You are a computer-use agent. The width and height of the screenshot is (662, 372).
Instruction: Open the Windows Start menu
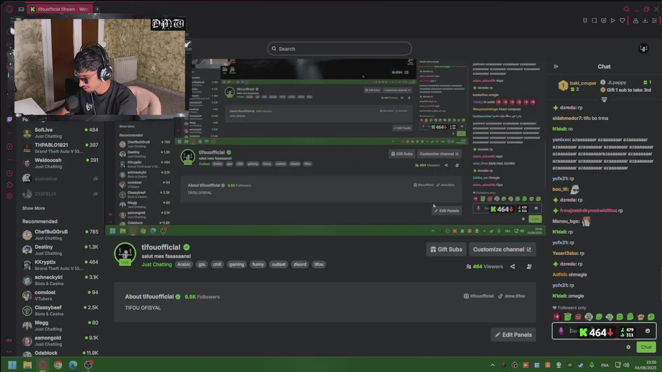(12, 365)
